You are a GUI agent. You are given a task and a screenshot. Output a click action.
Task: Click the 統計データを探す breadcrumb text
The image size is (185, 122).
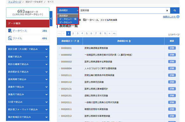coord(34,2)
